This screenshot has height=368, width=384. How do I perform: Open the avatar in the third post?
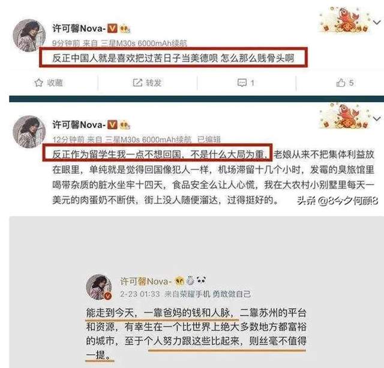pyautogui.click(x=99, y=287)
